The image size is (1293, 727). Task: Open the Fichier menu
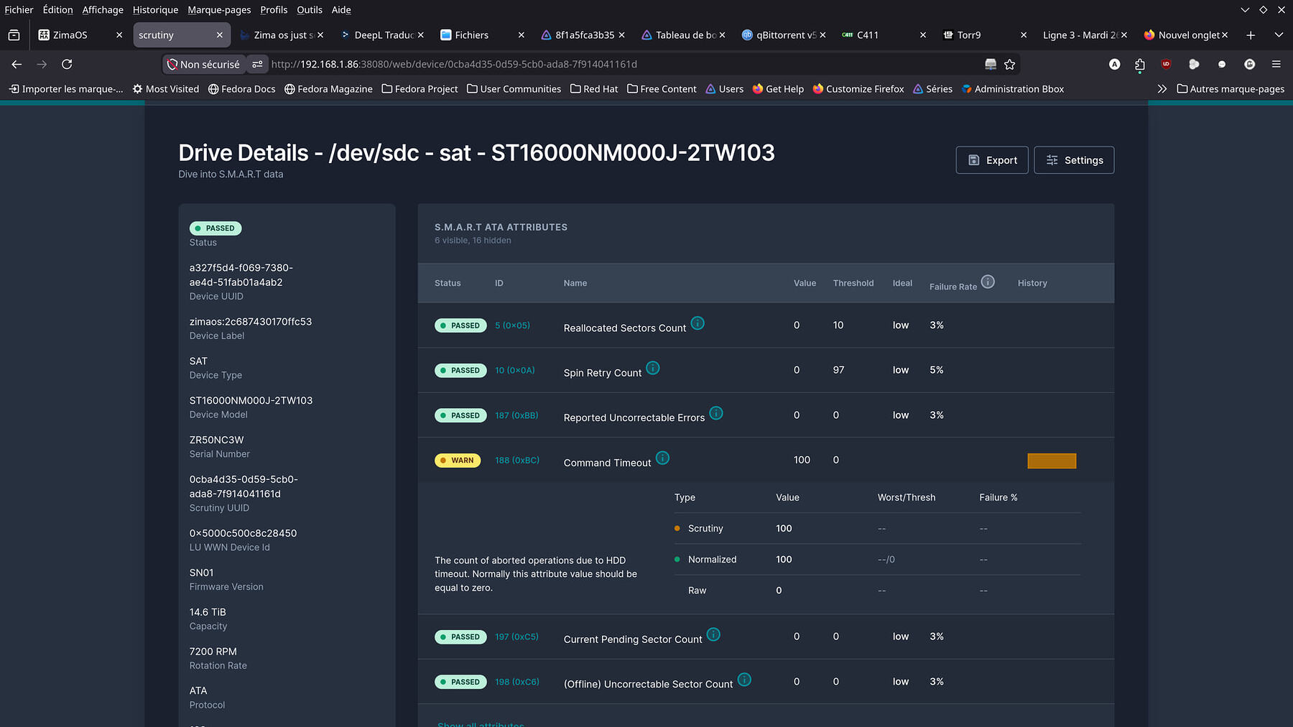[x=19, y=10]
